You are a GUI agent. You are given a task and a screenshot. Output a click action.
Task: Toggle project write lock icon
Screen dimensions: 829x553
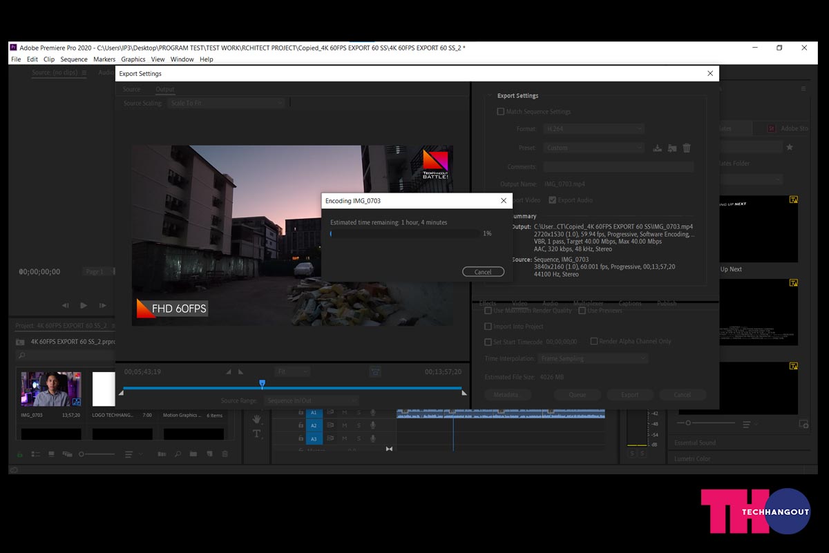point(19,454)
